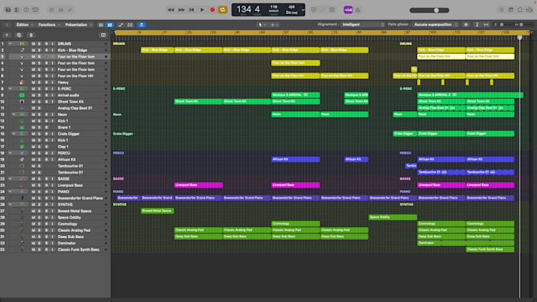Open the media Browsers icon
Screen dimensions: 537x302
[529, 10]
